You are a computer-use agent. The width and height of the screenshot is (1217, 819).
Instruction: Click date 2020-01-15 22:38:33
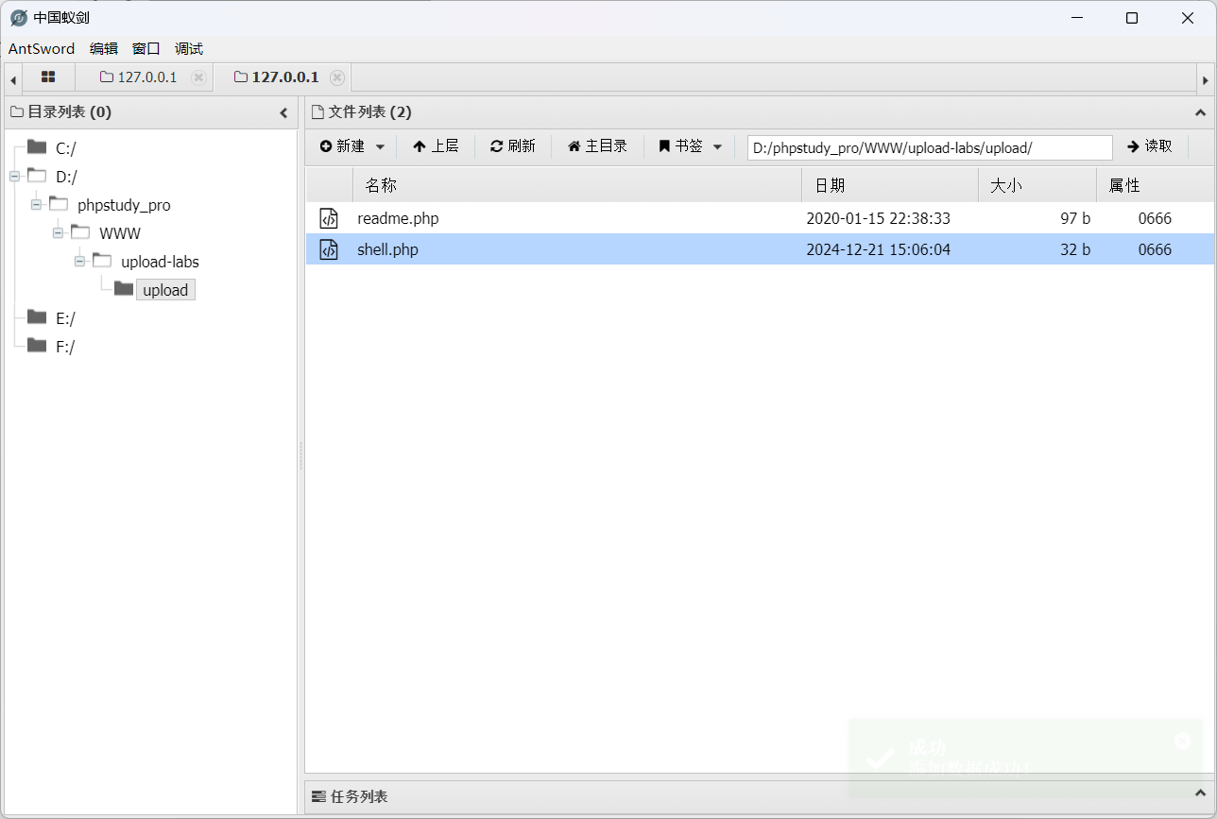coord(878,218)
